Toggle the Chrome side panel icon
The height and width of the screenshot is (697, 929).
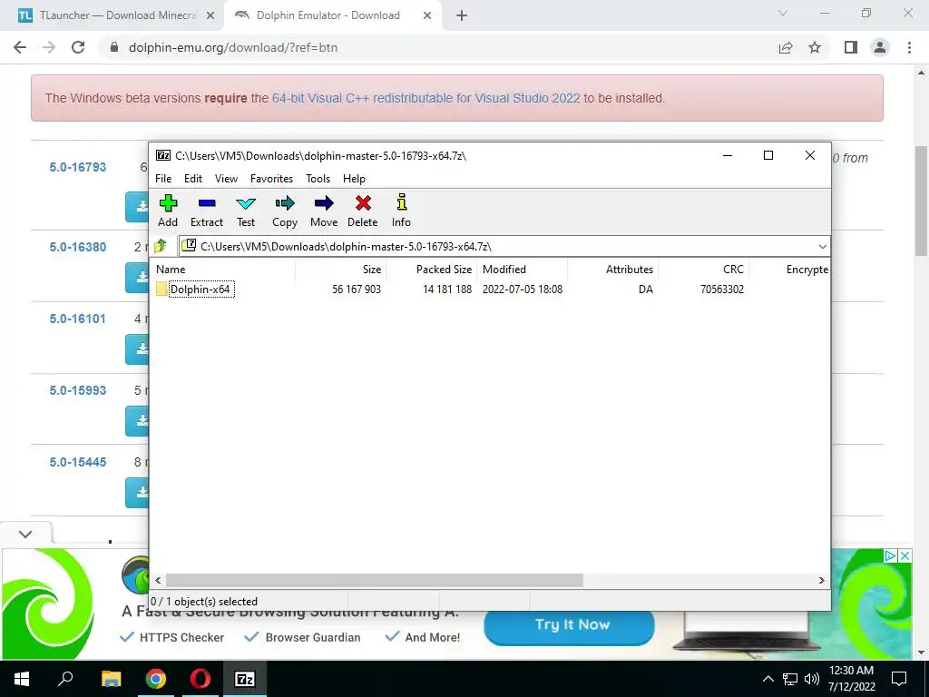click(x=851, y=47)
